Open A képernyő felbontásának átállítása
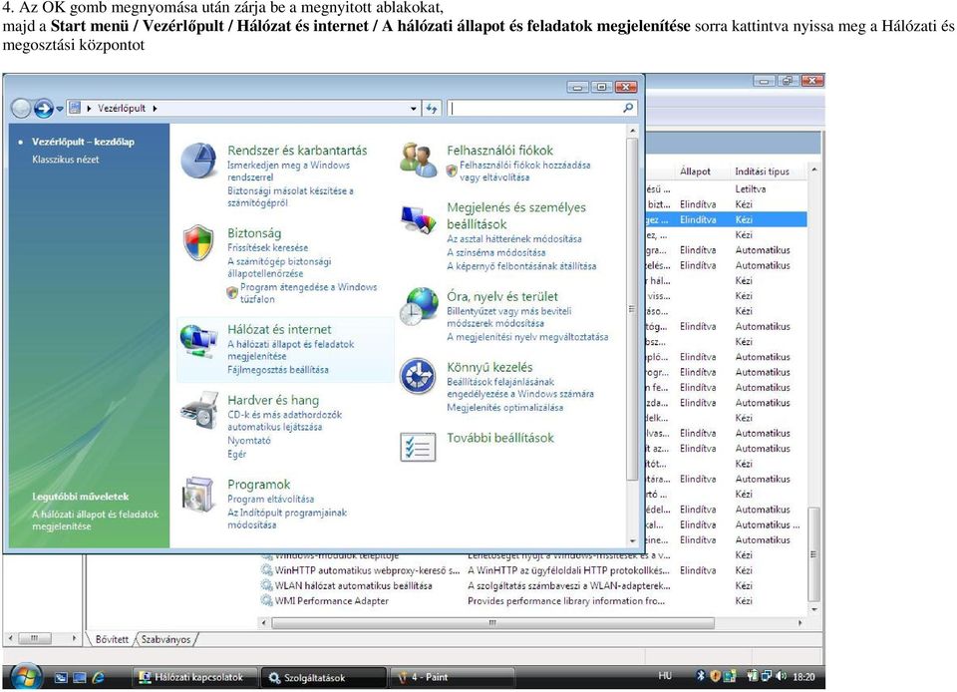This screenshot has width=957, height=692. (521, 266)
